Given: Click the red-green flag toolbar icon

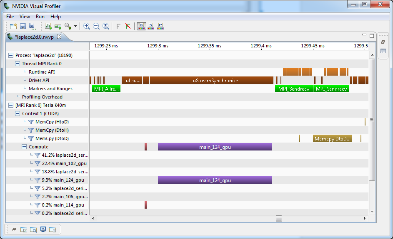Looking at the screenshot, I should (x=128, y=26).
